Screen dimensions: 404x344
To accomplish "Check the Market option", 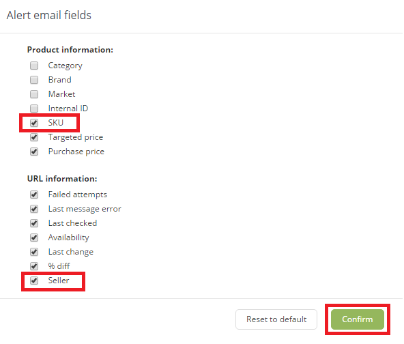I will pos(34,94).
